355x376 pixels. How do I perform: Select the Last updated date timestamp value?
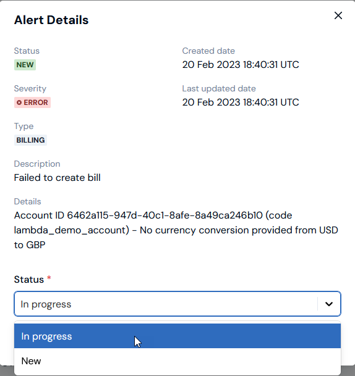coord(241,102)
